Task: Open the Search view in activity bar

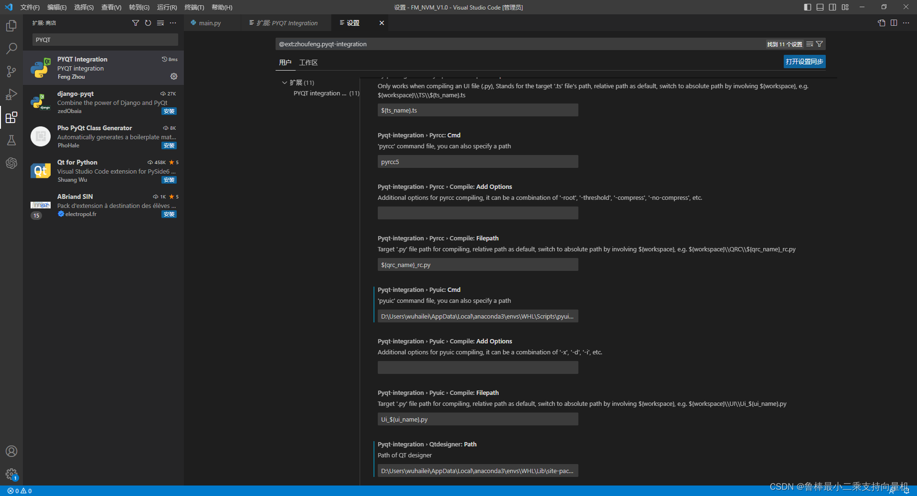Action: tap(11, 49)
